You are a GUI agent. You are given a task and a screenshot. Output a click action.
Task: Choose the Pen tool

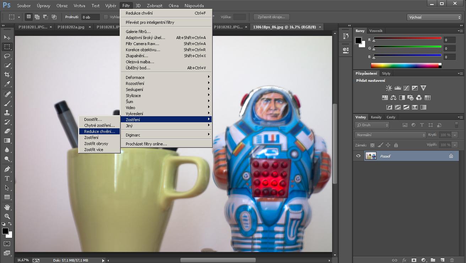tap(7, 169)
